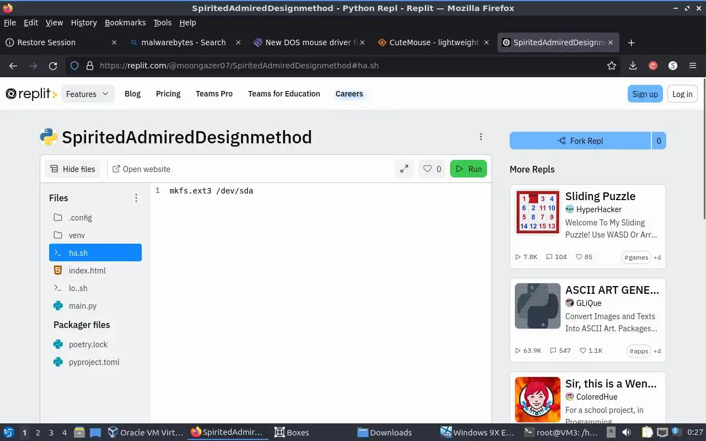The height and width of the screenshot is (441, 706).
Task: Open the Wendy's repl thumbnail
Action: coord(538,400)
